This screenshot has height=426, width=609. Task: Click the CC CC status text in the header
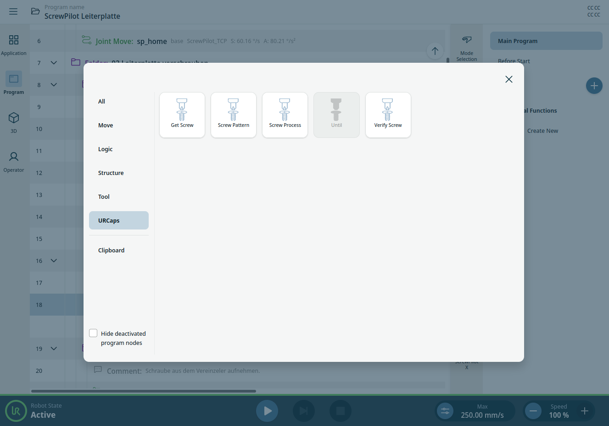pyautogui.click(x=594, y=11)
